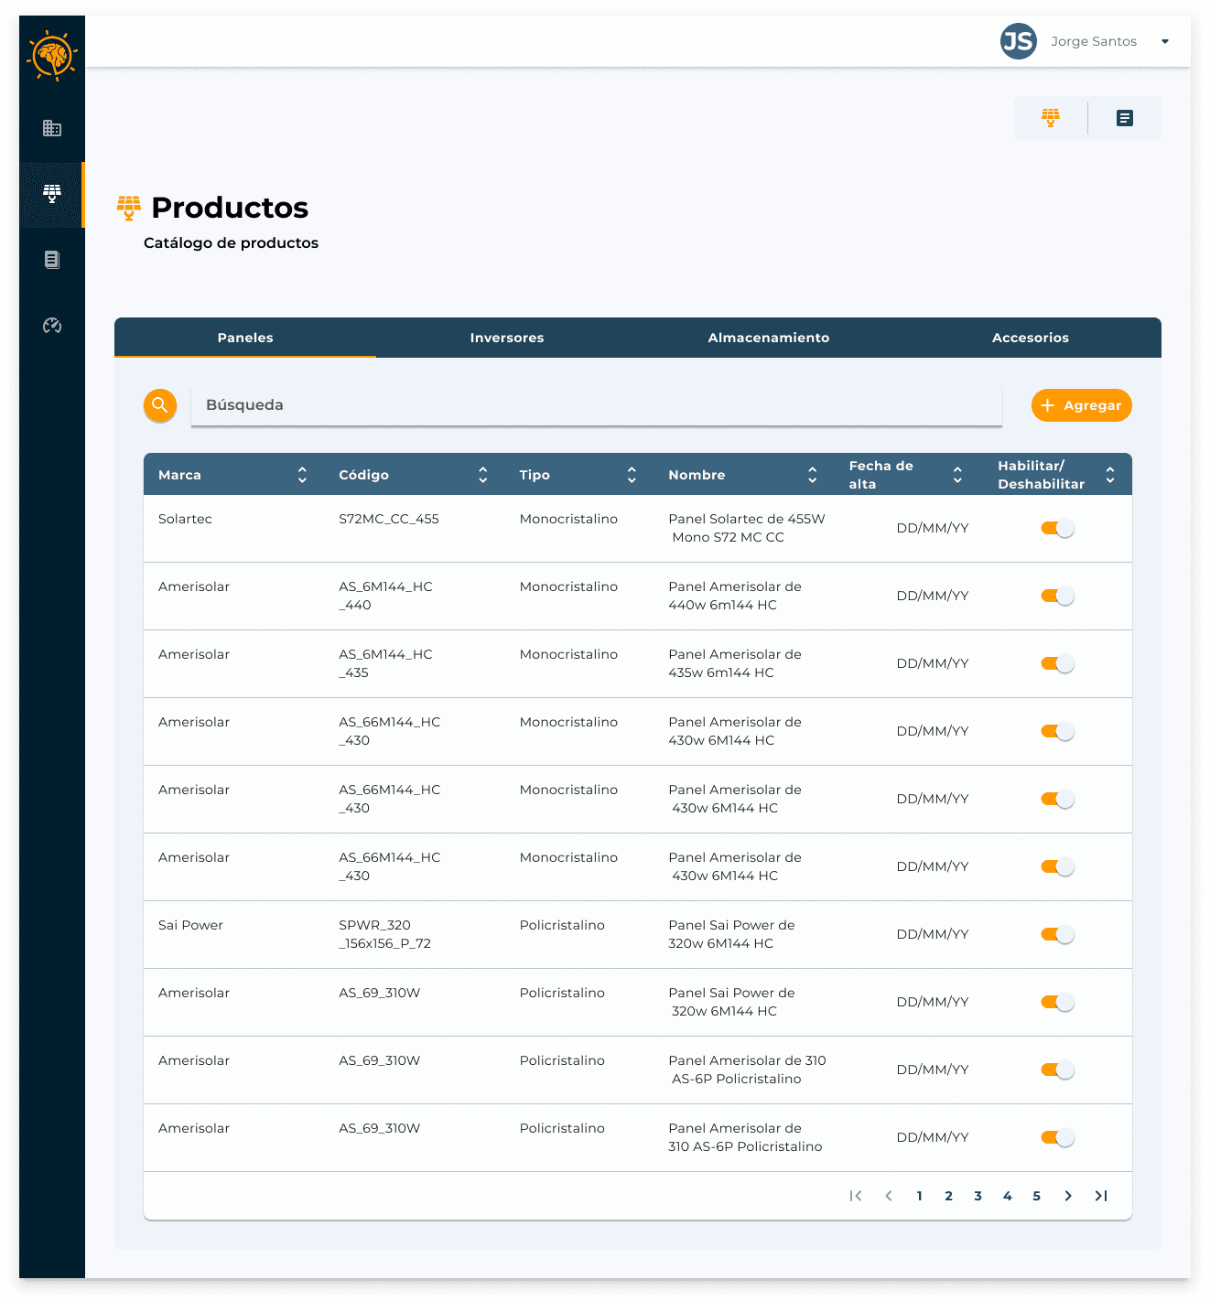This screenshot has width=1210, height=1301.
Task: Sort the table by the Tipo column
Action: pos(632,475)
